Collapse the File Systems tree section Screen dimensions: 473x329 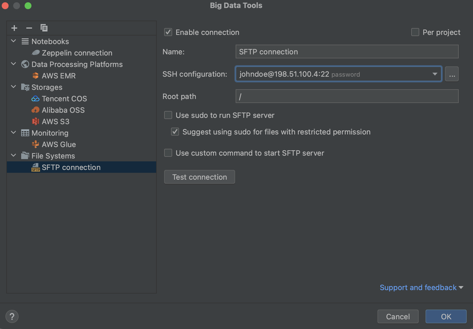tap(13, 155)
